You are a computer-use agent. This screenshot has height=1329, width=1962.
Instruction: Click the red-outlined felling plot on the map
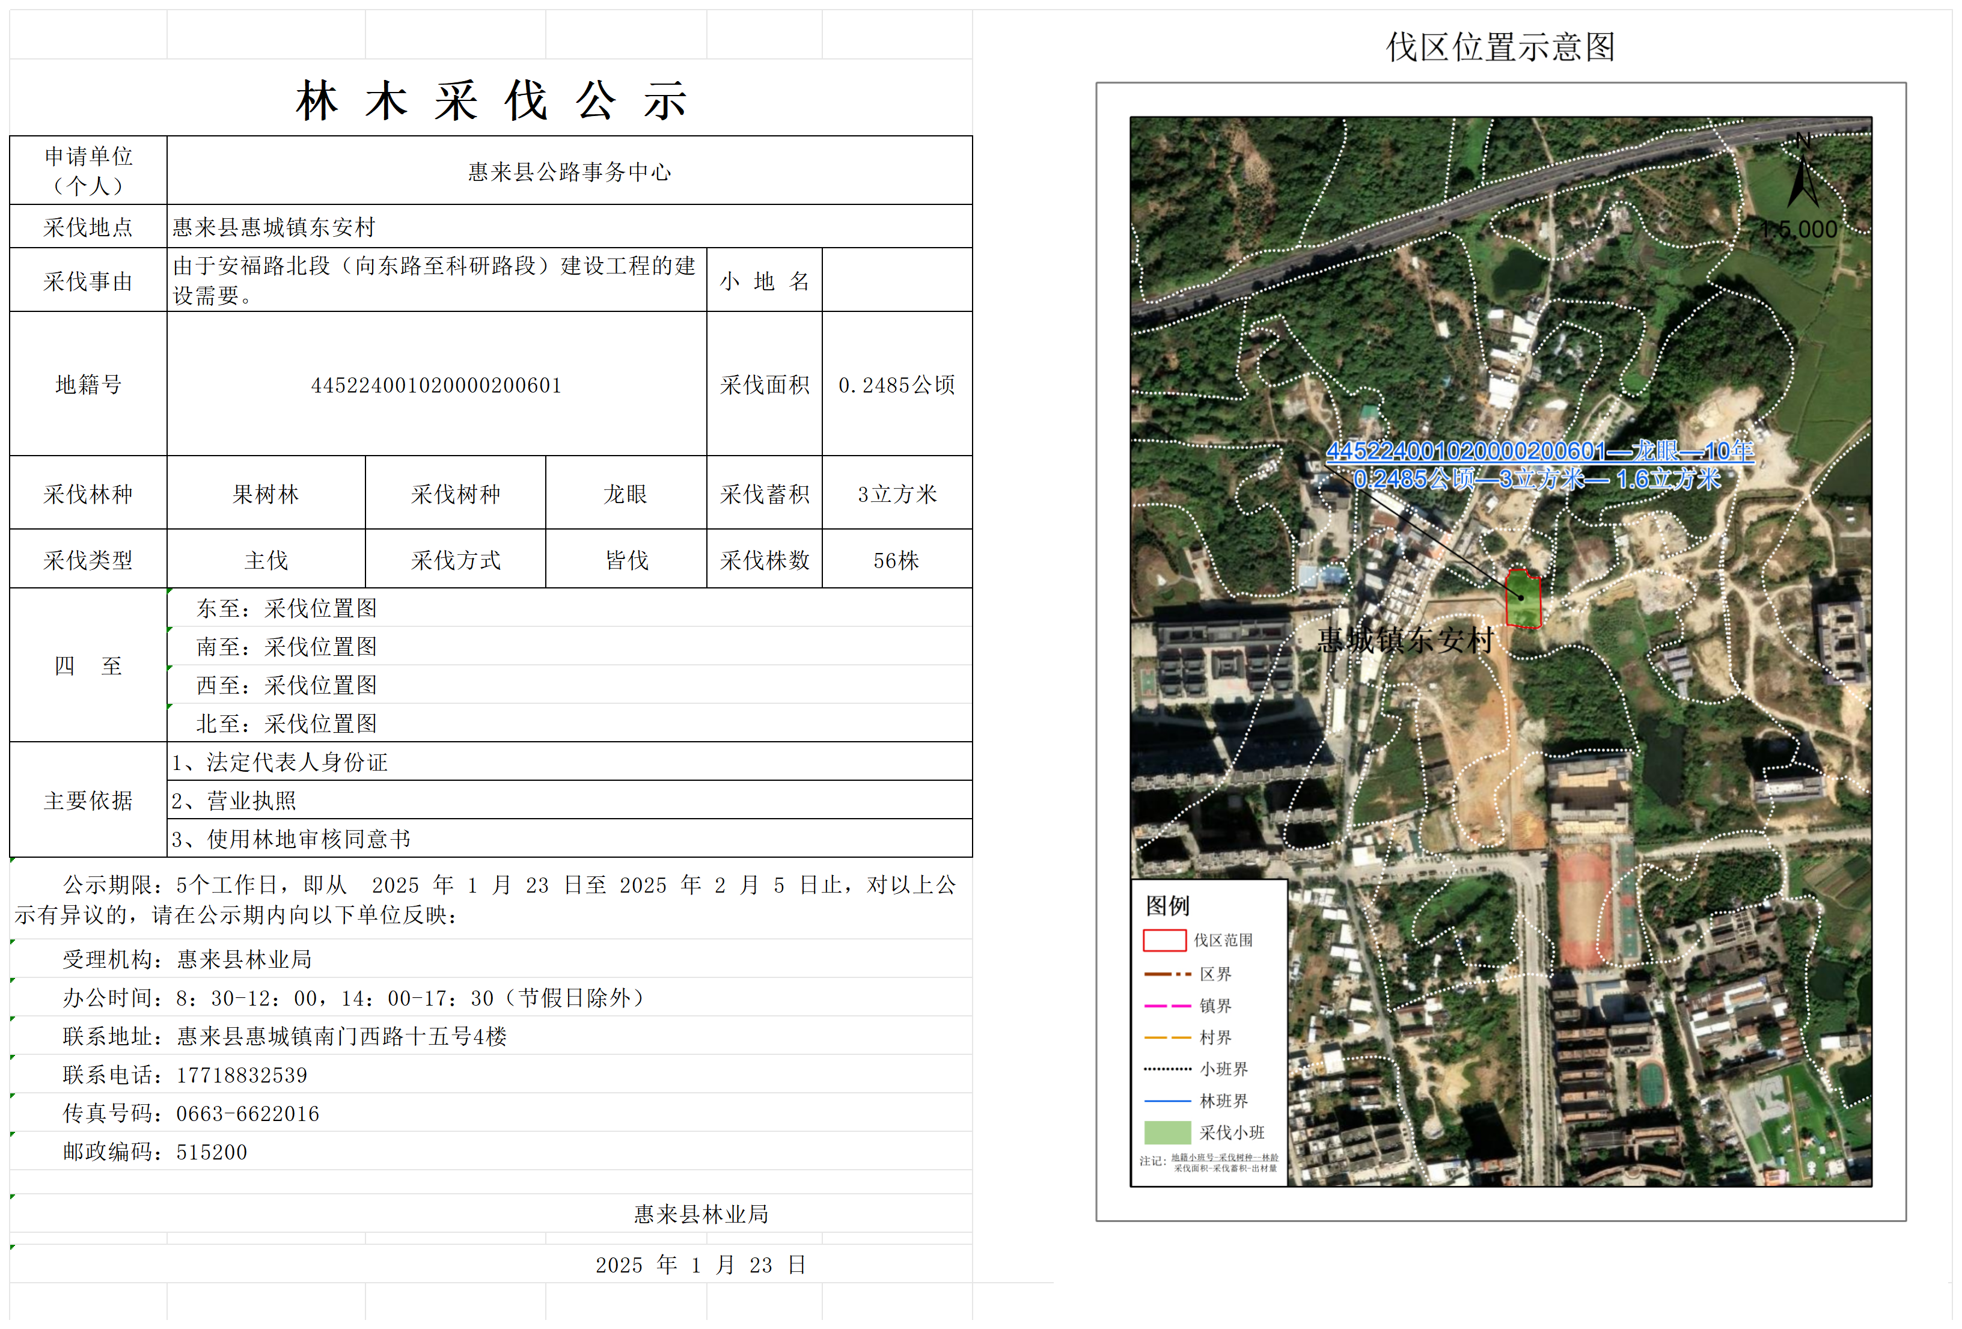1523,599
